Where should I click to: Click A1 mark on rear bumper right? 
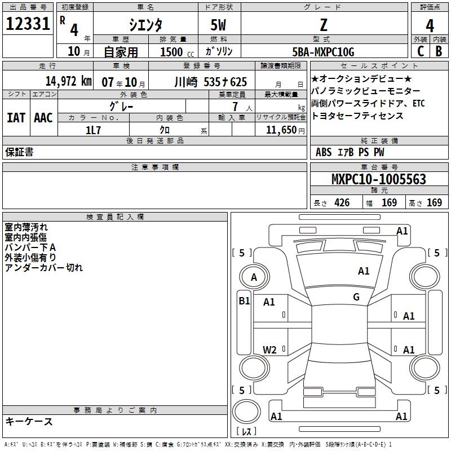(401, 416)
